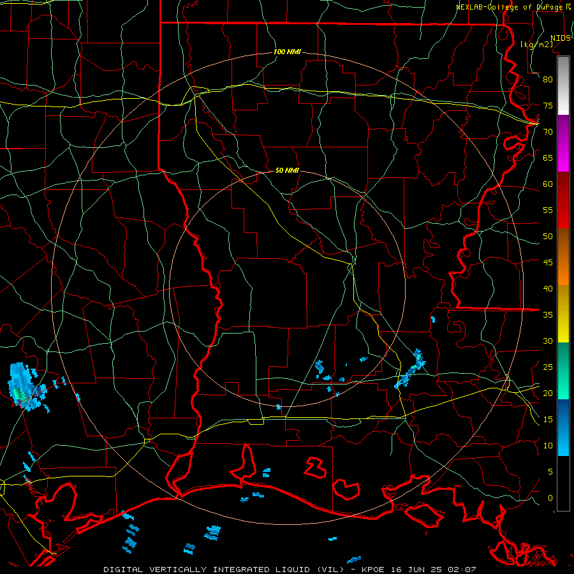
Task: Select the black low-end segment of the color scale
Action: (563, 483)
